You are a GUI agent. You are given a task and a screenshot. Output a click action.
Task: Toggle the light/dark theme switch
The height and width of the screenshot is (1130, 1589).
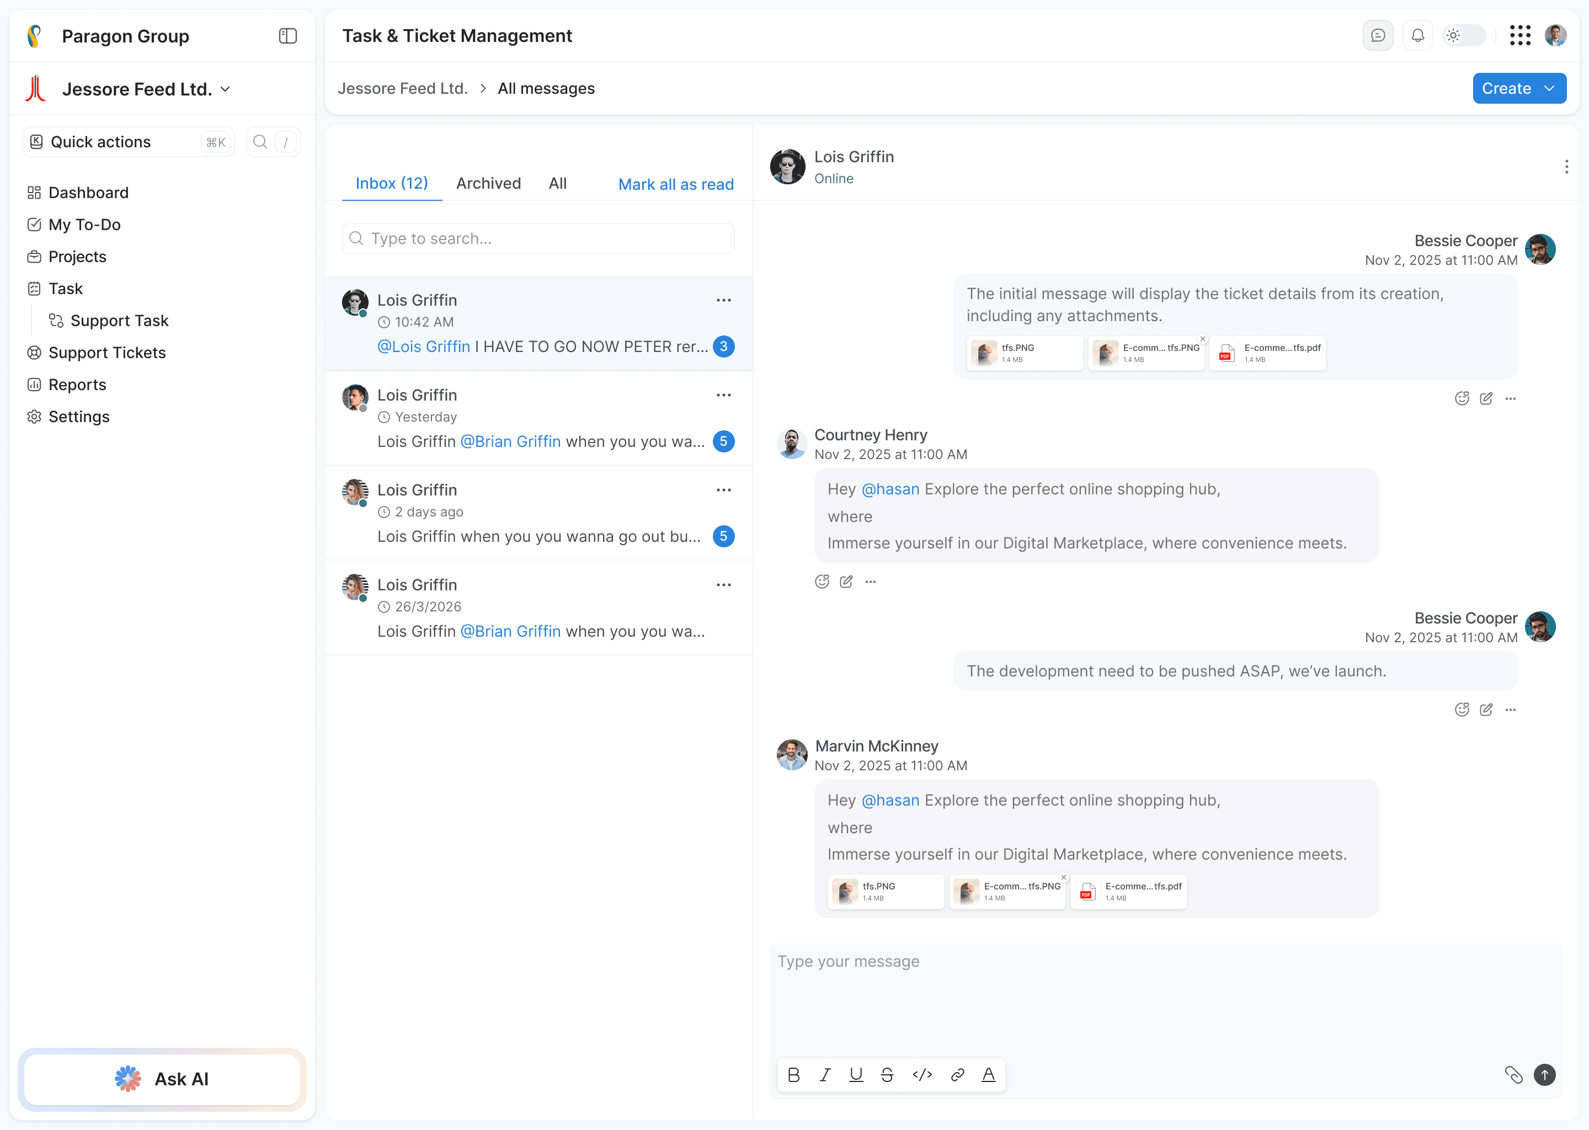1464,35
